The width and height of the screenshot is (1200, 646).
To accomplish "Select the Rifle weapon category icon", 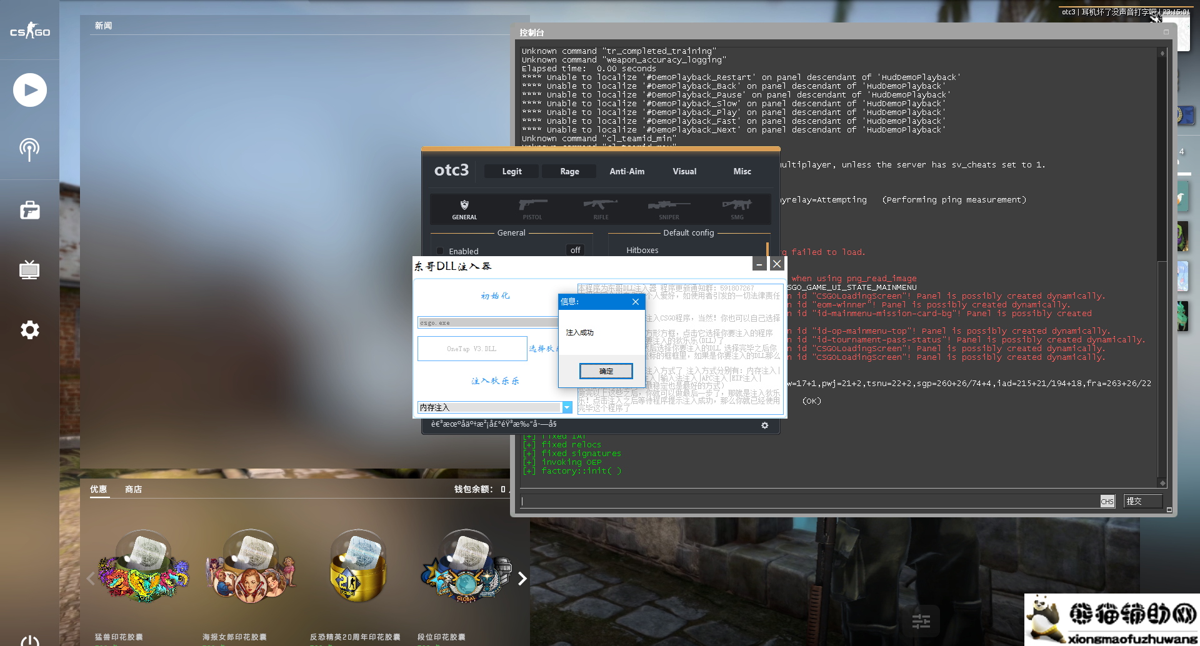I will 601,209.
